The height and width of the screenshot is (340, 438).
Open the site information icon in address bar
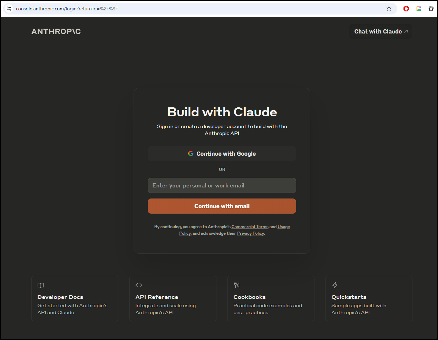(9, 9)
